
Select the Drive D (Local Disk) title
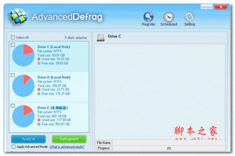[x=54, y=77]
